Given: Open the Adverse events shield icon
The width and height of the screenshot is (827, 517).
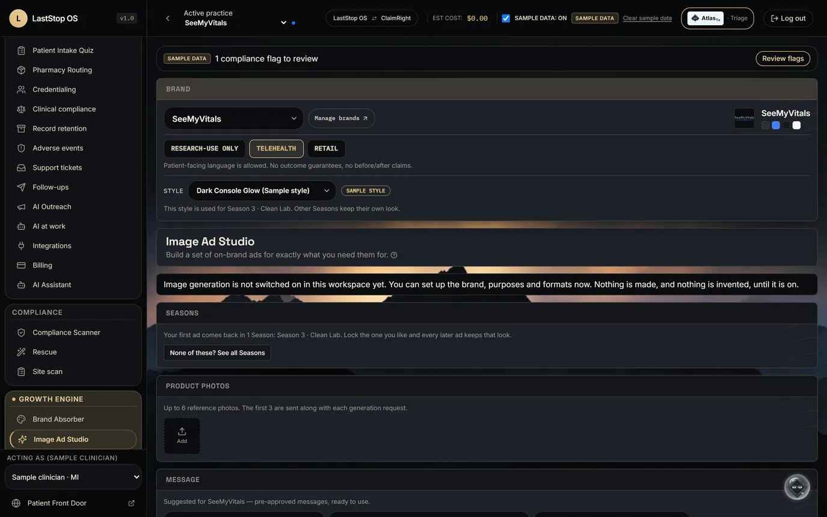Looking at the screenshot, I should [x=21, y=148].
